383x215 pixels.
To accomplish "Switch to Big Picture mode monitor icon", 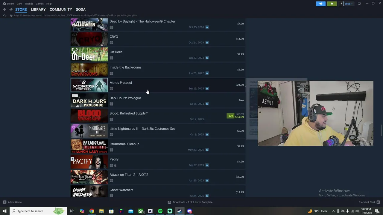I will tap(359, 4).
